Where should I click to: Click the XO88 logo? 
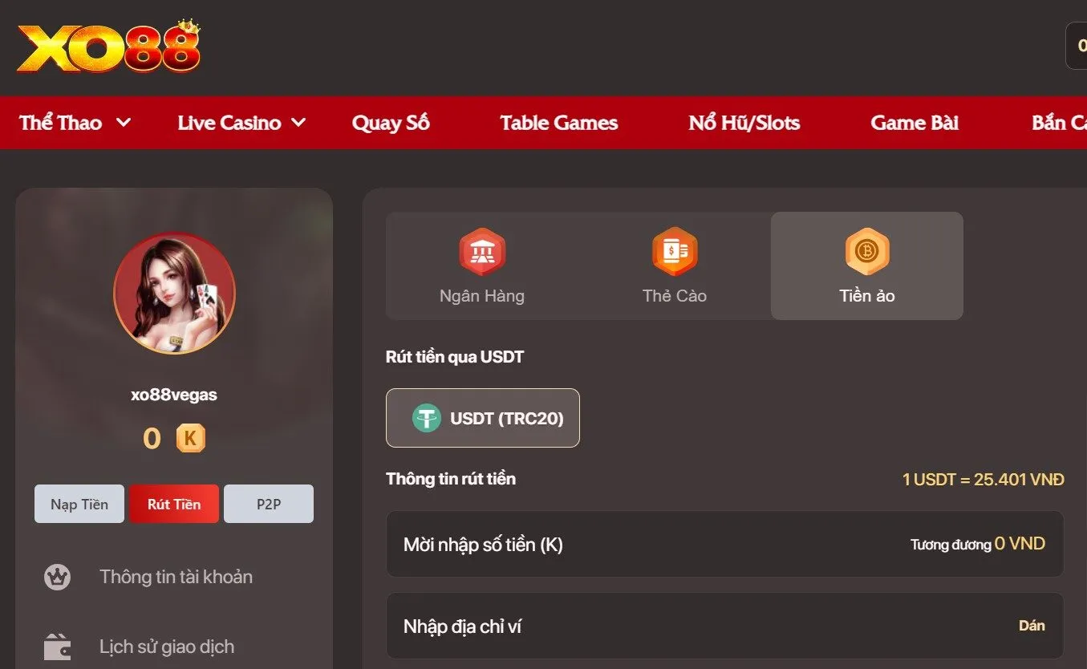point(109,47)
